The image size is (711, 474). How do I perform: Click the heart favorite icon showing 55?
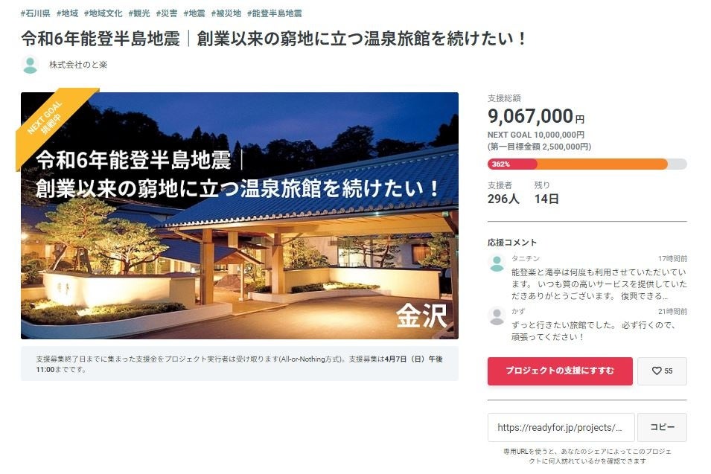[x=662, y=371]
